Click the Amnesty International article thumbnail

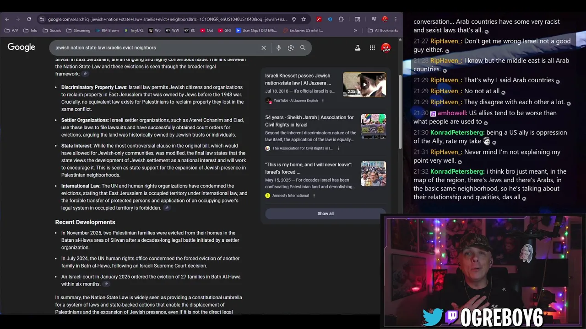[374, 174]
